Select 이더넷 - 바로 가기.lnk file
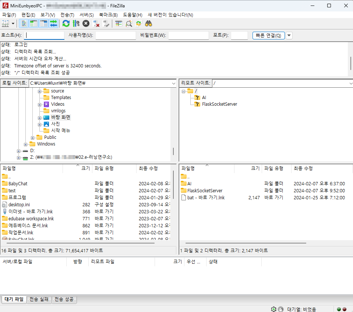This screenshot has height=312, width=353. pyautogui.click(x=31, y=211)
